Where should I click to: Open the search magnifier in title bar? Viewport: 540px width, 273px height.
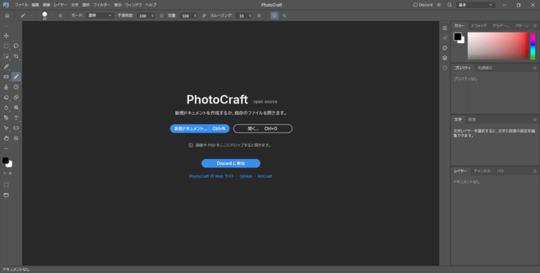click(449, 5)
